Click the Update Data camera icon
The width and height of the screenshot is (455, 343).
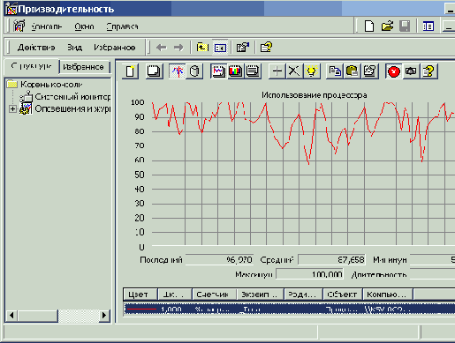click(411, 71)
